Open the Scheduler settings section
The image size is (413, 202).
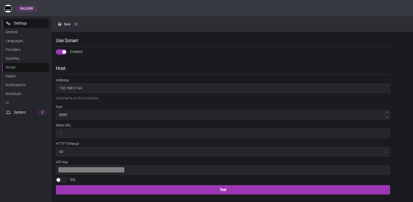13,93
